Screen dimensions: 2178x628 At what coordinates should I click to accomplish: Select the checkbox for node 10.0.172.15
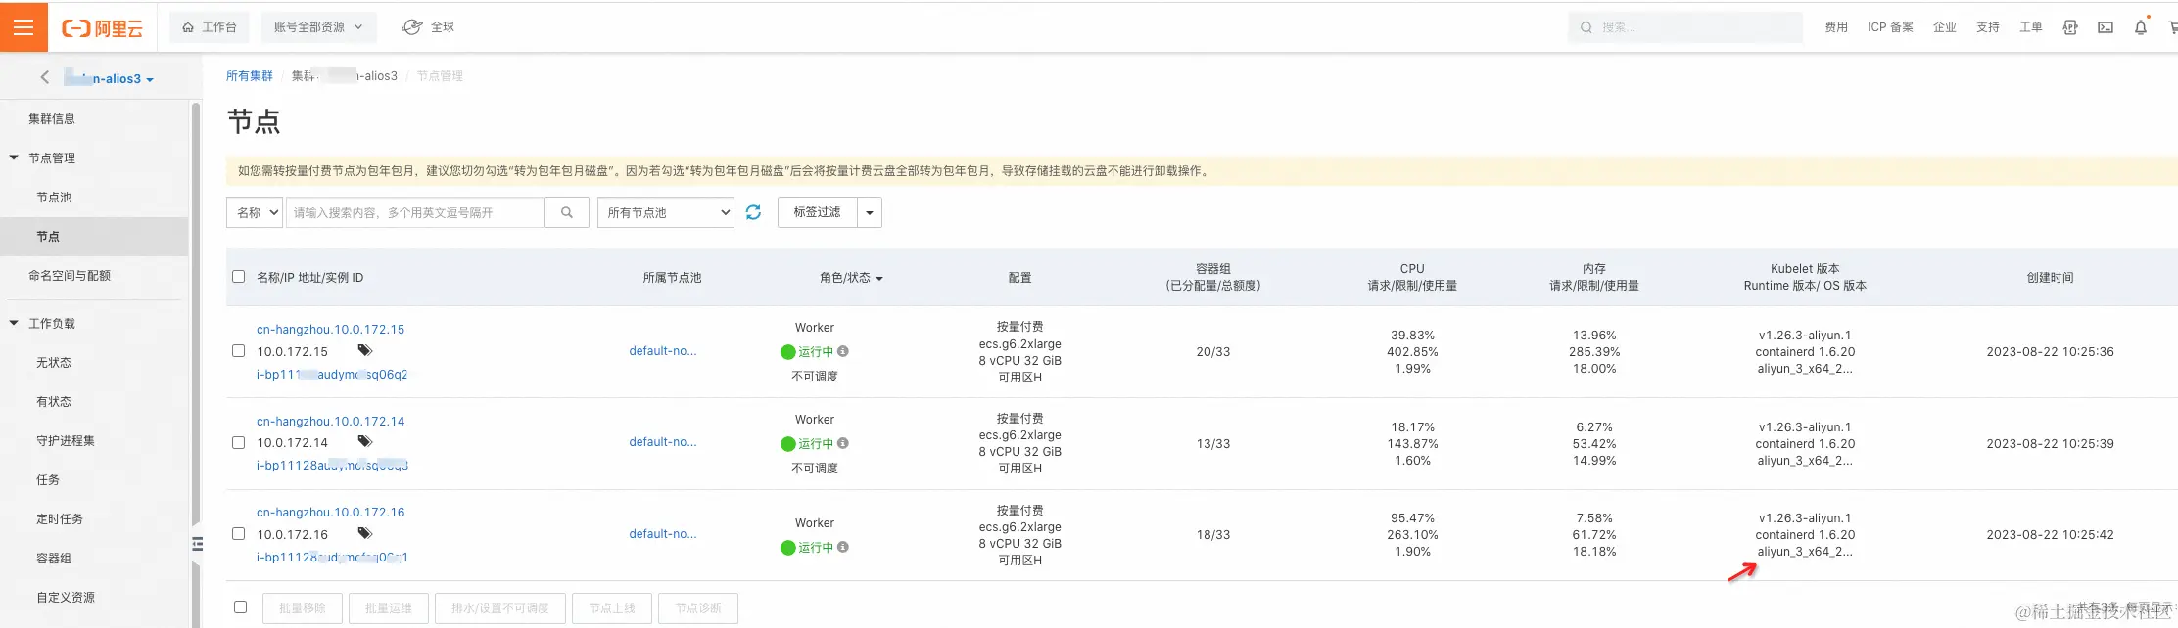(x=238, y=350)
